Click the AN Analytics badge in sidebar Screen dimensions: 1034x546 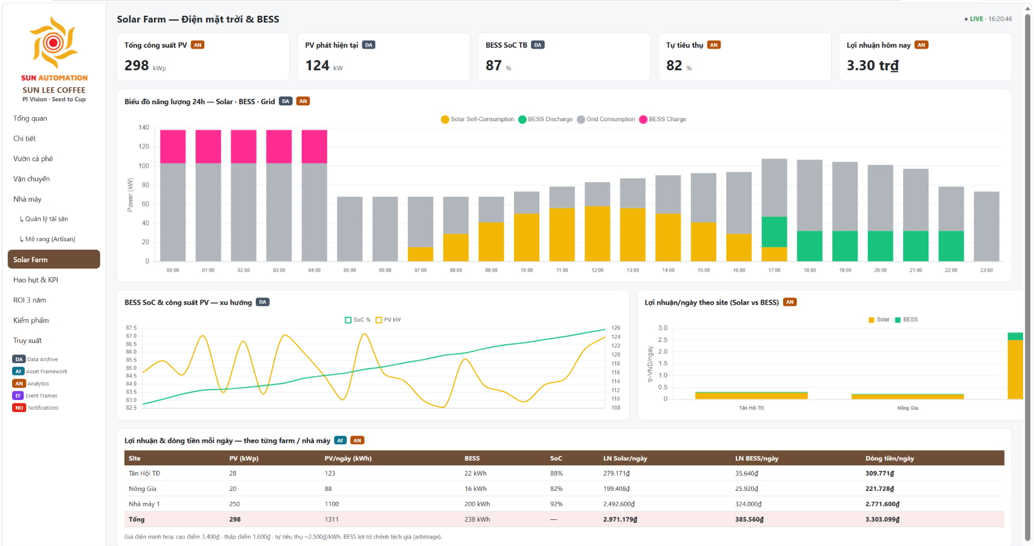(19, 384)
